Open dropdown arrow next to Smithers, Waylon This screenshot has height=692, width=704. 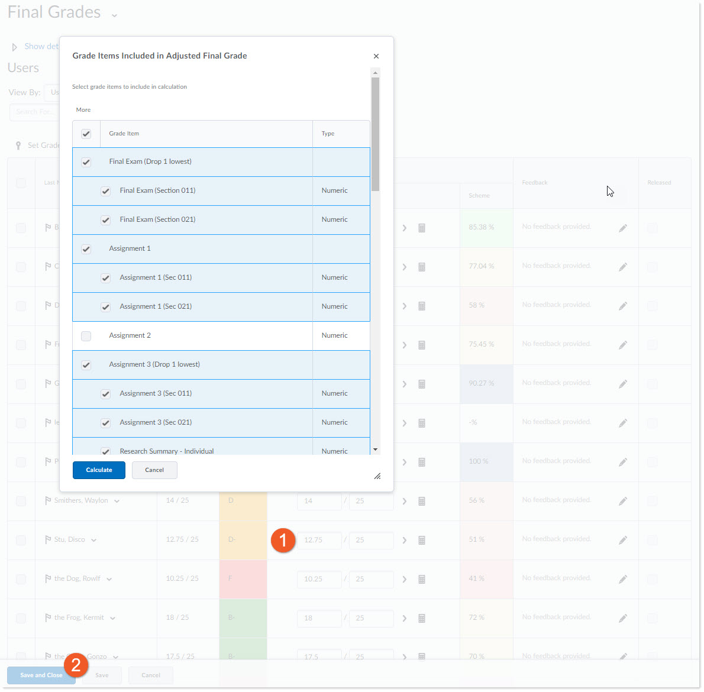click(x=117, y=501)
